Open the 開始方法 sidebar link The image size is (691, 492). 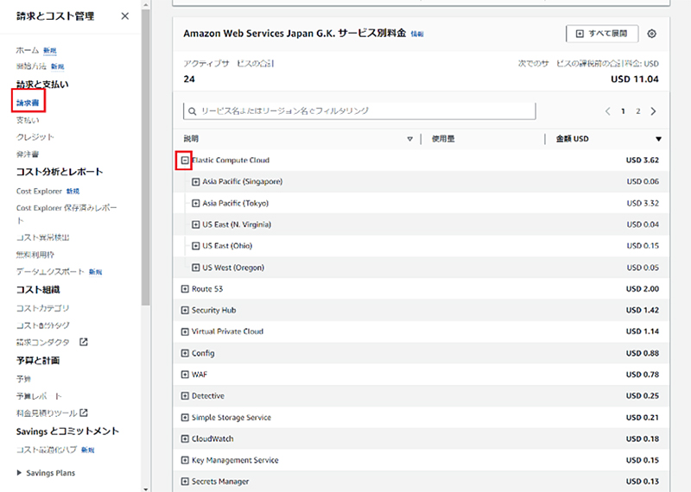(x=31, y=66)
